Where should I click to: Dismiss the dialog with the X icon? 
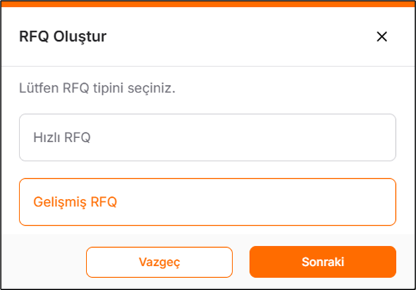point(382,37)
